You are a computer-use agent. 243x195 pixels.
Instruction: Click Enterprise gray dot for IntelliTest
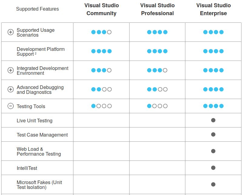(213, 168)
